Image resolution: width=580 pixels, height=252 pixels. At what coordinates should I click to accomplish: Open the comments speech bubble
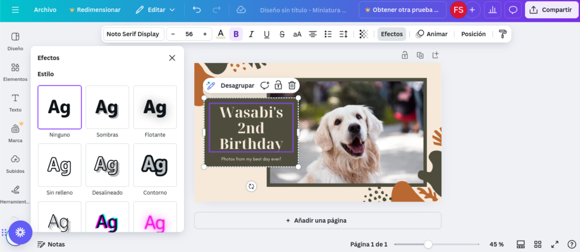tap(513, 10)
